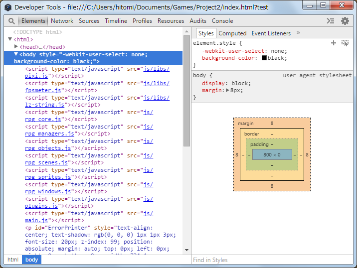Switch to the Network tab
357x268 pixels.
(x=62, y=21)
